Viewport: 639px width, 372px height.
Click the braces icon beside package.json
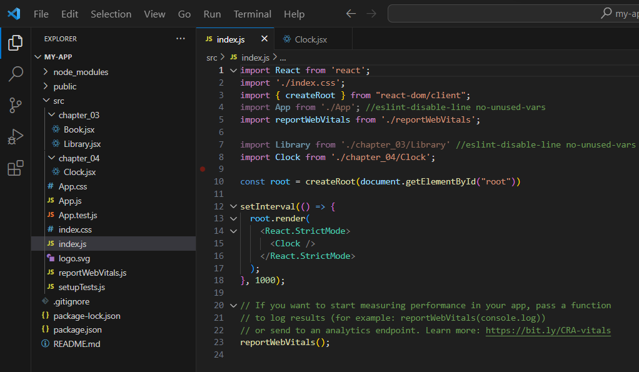[45, 329]
